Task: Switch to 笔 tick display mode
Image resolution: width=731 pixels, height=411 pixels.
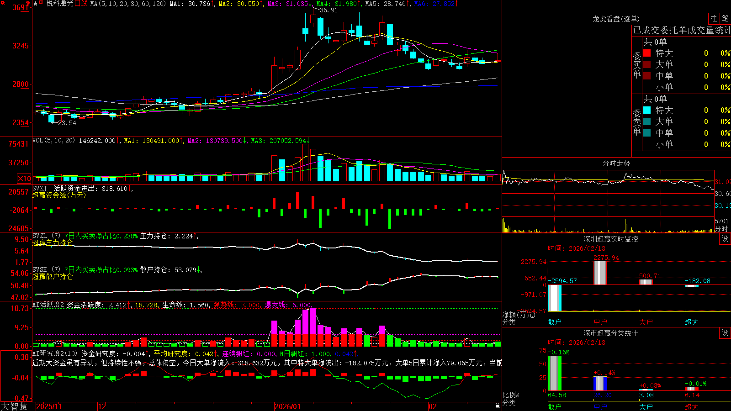Action: point(725,18)
